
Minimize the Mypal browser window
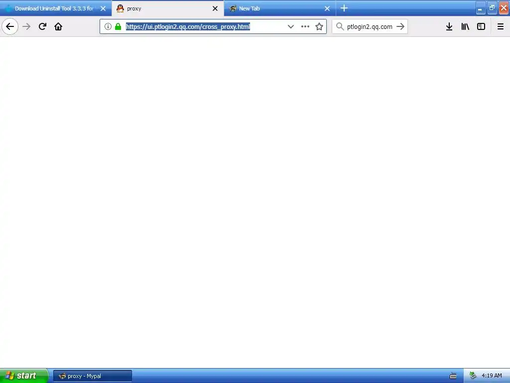[480, 8]
